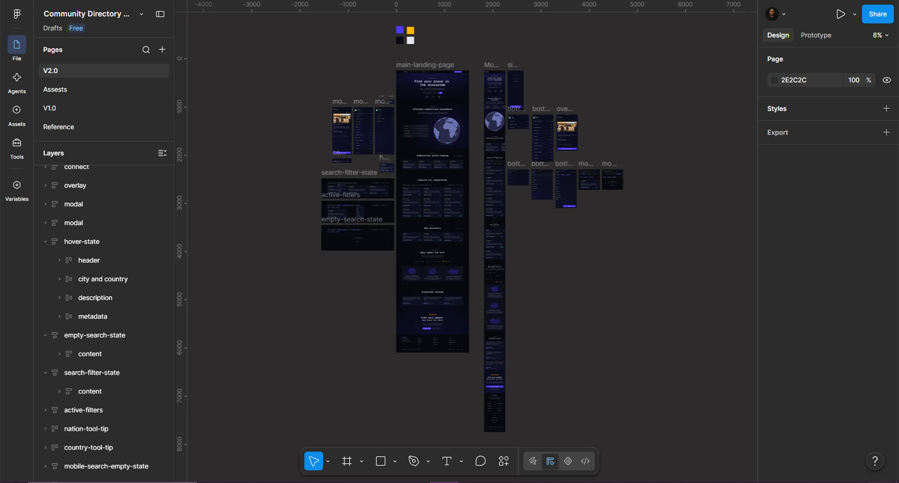Select the Pen tool

click(x=414, y=461)
